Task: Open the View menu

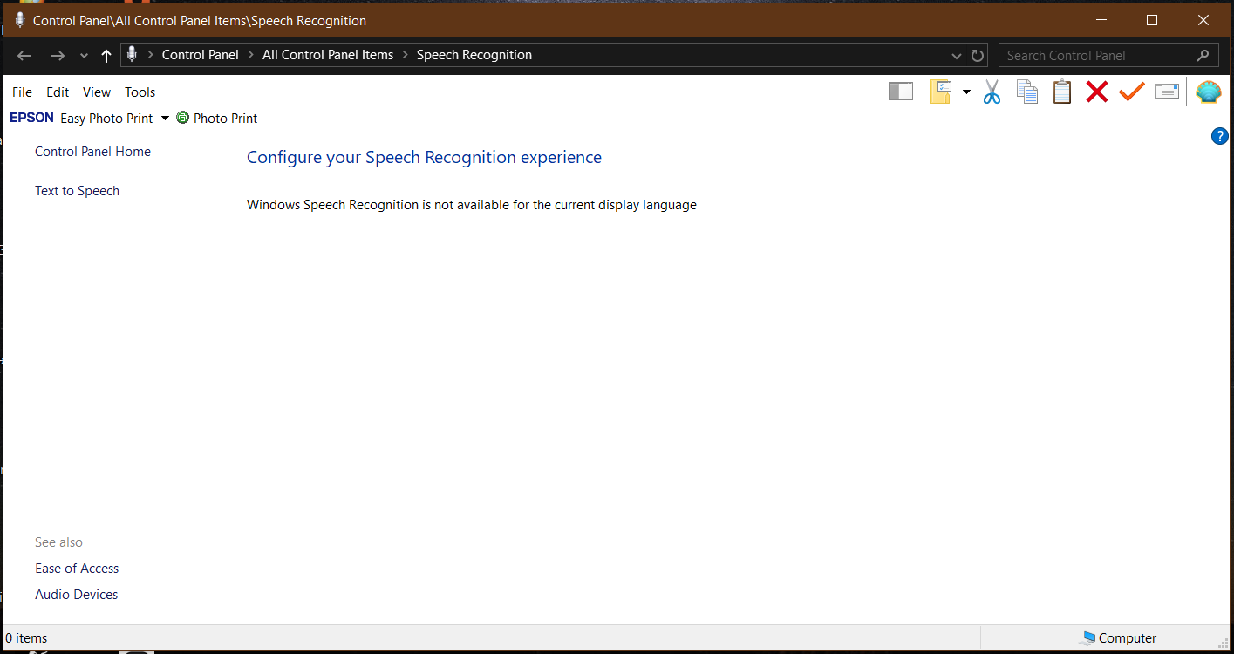Action: click(x=97, y=92)
